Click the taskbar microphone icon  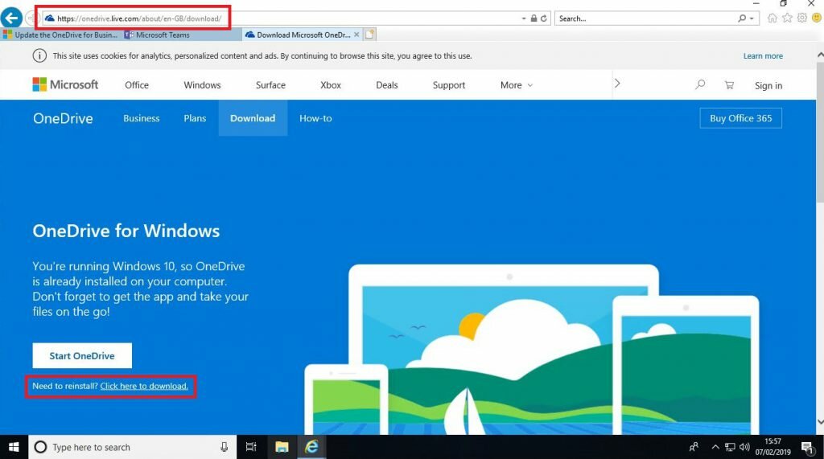pyautogui.click(x=225, y=447)
